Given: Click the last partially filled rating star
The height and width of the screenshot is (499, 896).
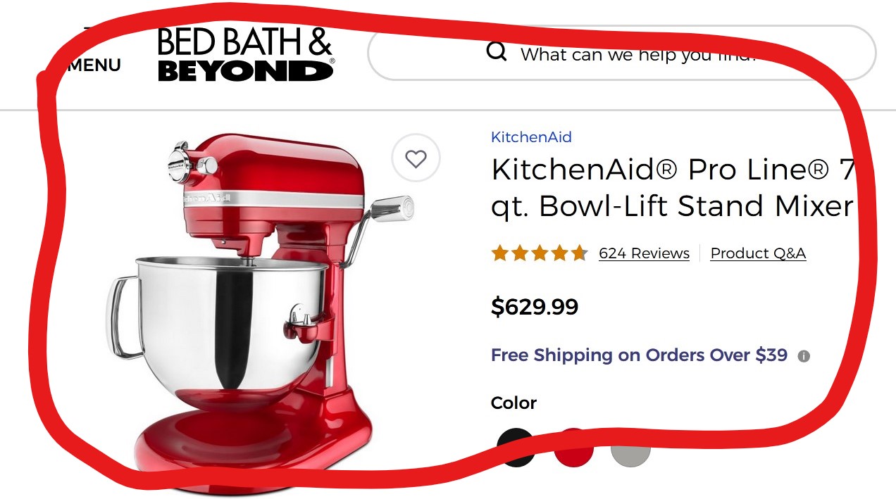Looking at the screenshot, I should 579,253.
